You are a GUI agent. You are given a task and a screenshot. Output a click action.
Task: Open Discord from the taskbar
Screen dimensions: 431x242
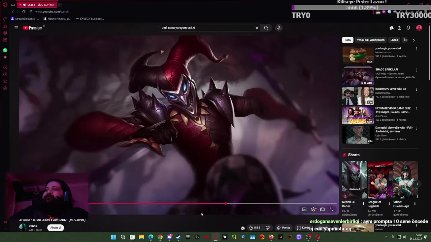169,237
